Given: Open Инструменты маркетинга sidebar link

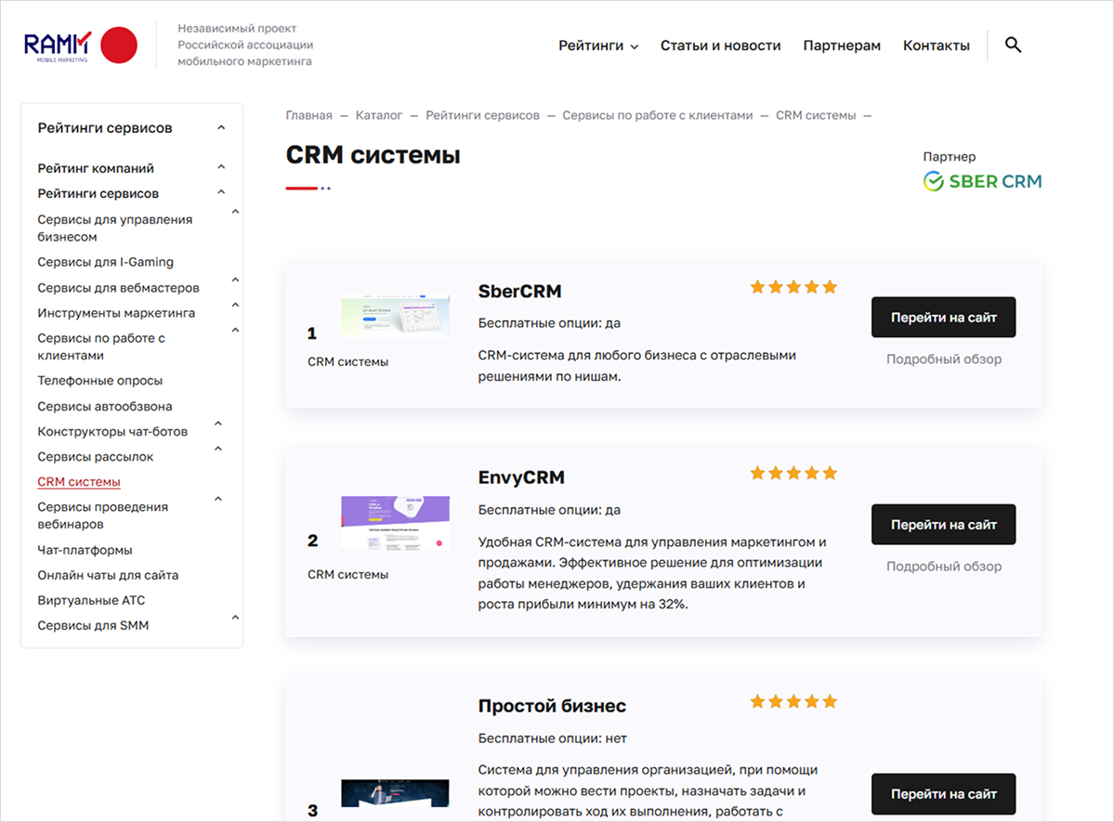Looking at the screenshot, I should [116, 313].
